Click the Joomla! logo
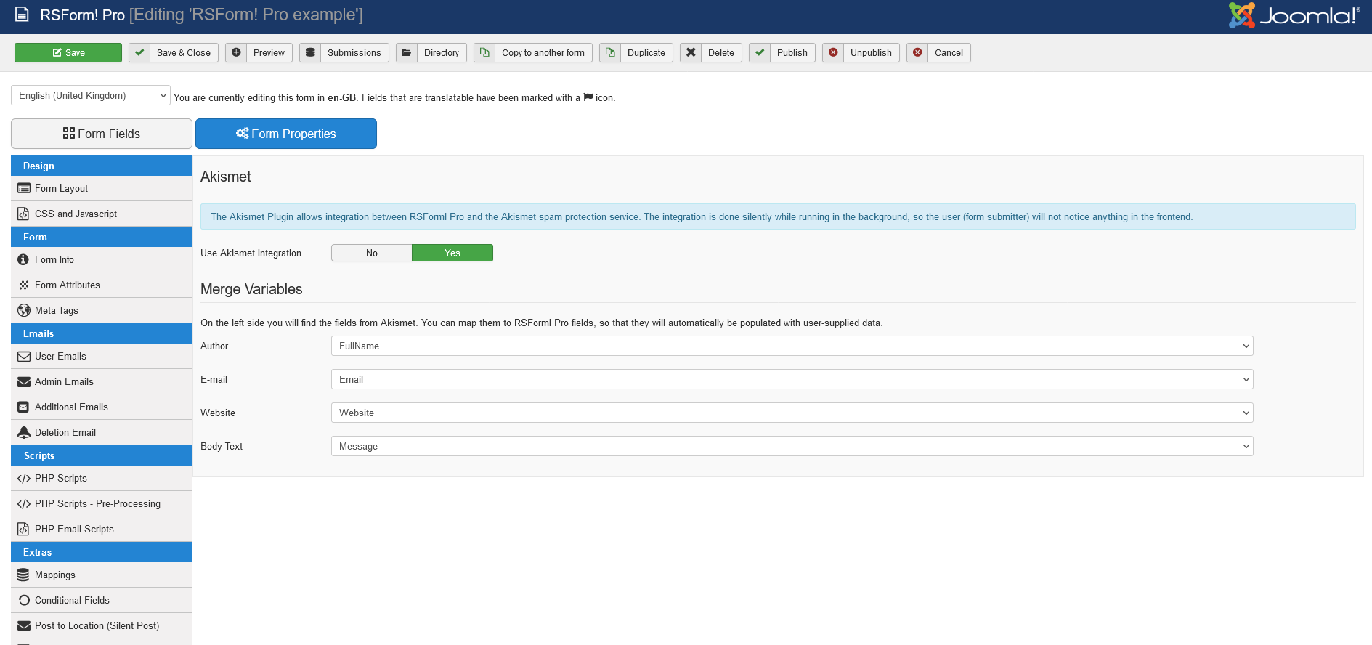 tap(1294, 15)
